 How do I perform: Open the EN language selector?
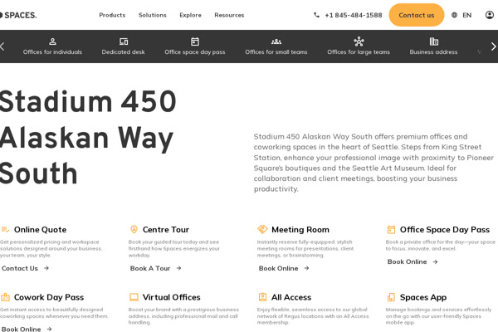tap(461, 15)
